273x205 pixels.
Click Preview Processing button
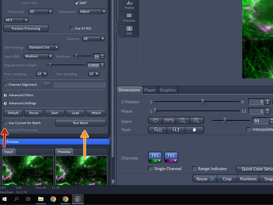click(26, 29)
